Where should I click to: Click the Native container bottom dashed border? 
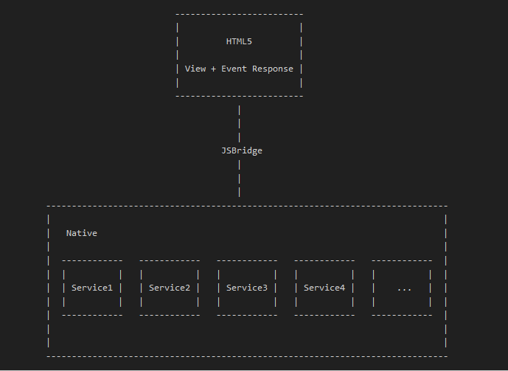pos(247,356)
